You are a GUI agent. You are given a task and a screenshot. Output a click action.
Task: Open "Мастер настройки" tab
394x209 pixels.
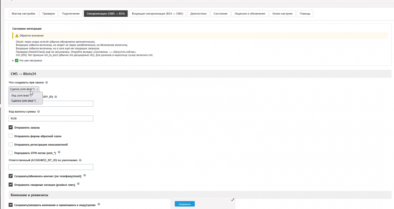pyautogui.click(x=23, y=13)
